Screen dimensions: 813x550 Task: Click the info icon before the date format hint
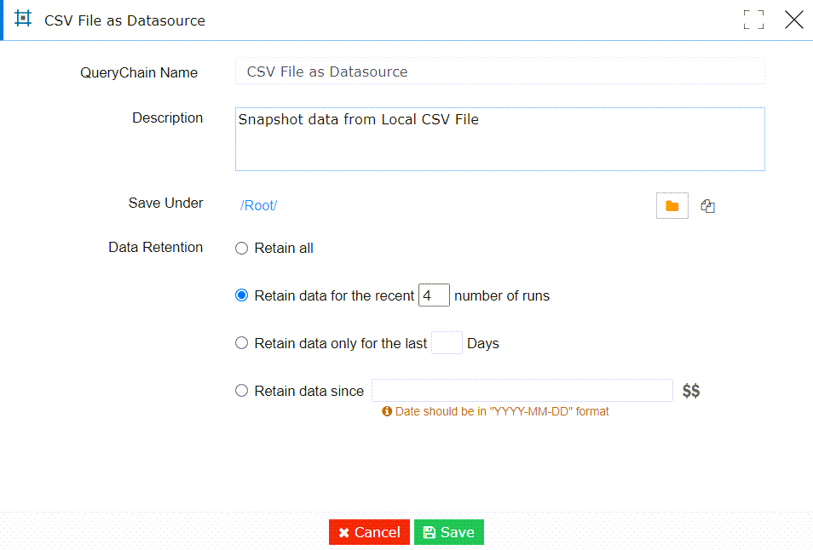pos(386,411)
